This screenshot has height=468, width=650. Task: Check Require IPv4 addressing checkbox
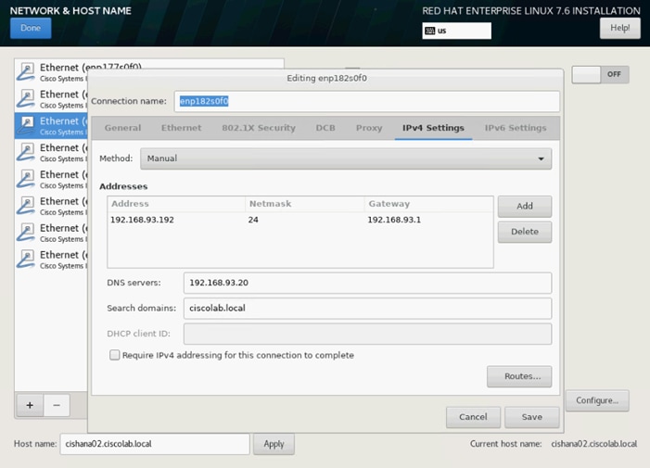point(115,355)
